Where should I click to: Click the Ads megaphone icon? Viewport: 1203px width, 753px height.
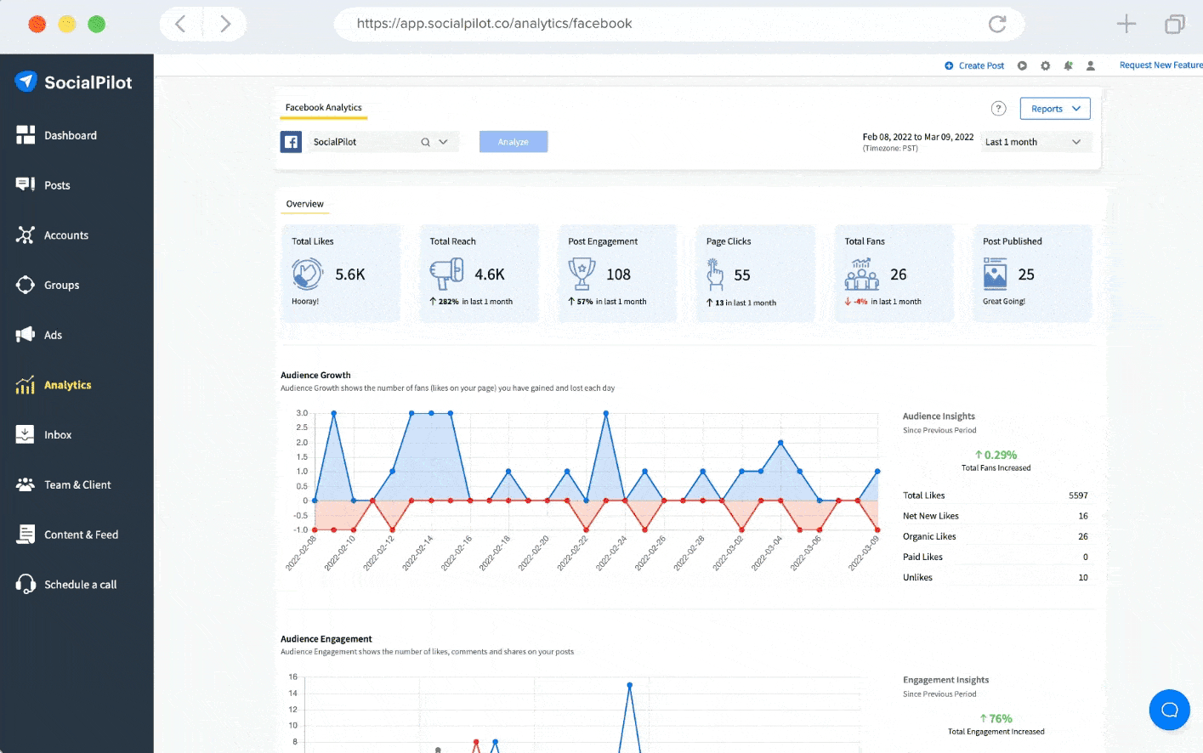point(26,335)
